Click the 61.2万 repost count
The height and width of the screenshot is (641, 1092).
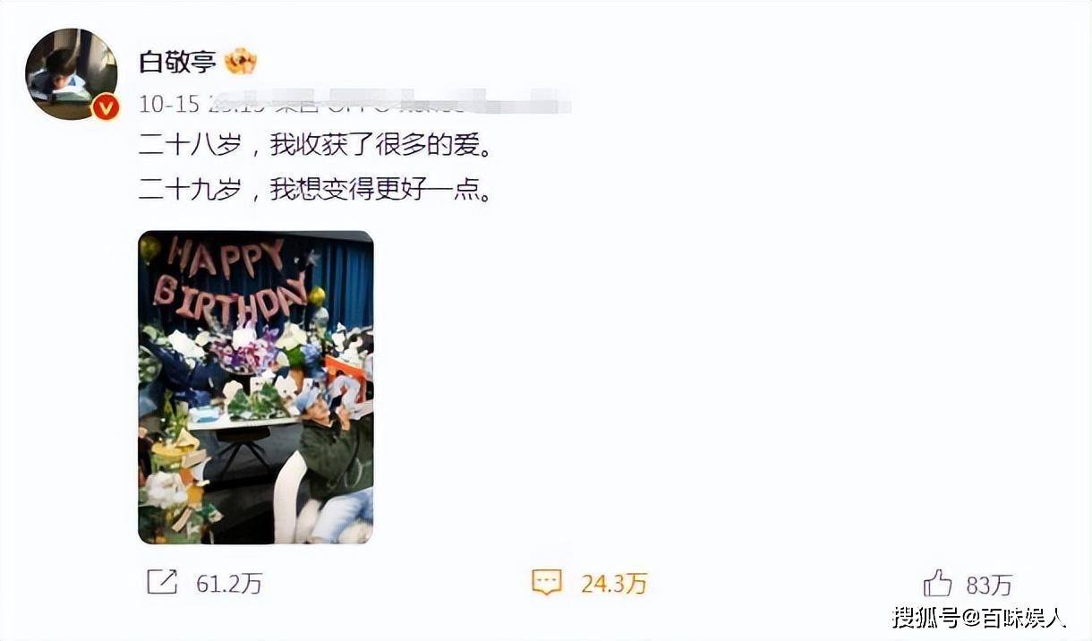tap(229, 585)
